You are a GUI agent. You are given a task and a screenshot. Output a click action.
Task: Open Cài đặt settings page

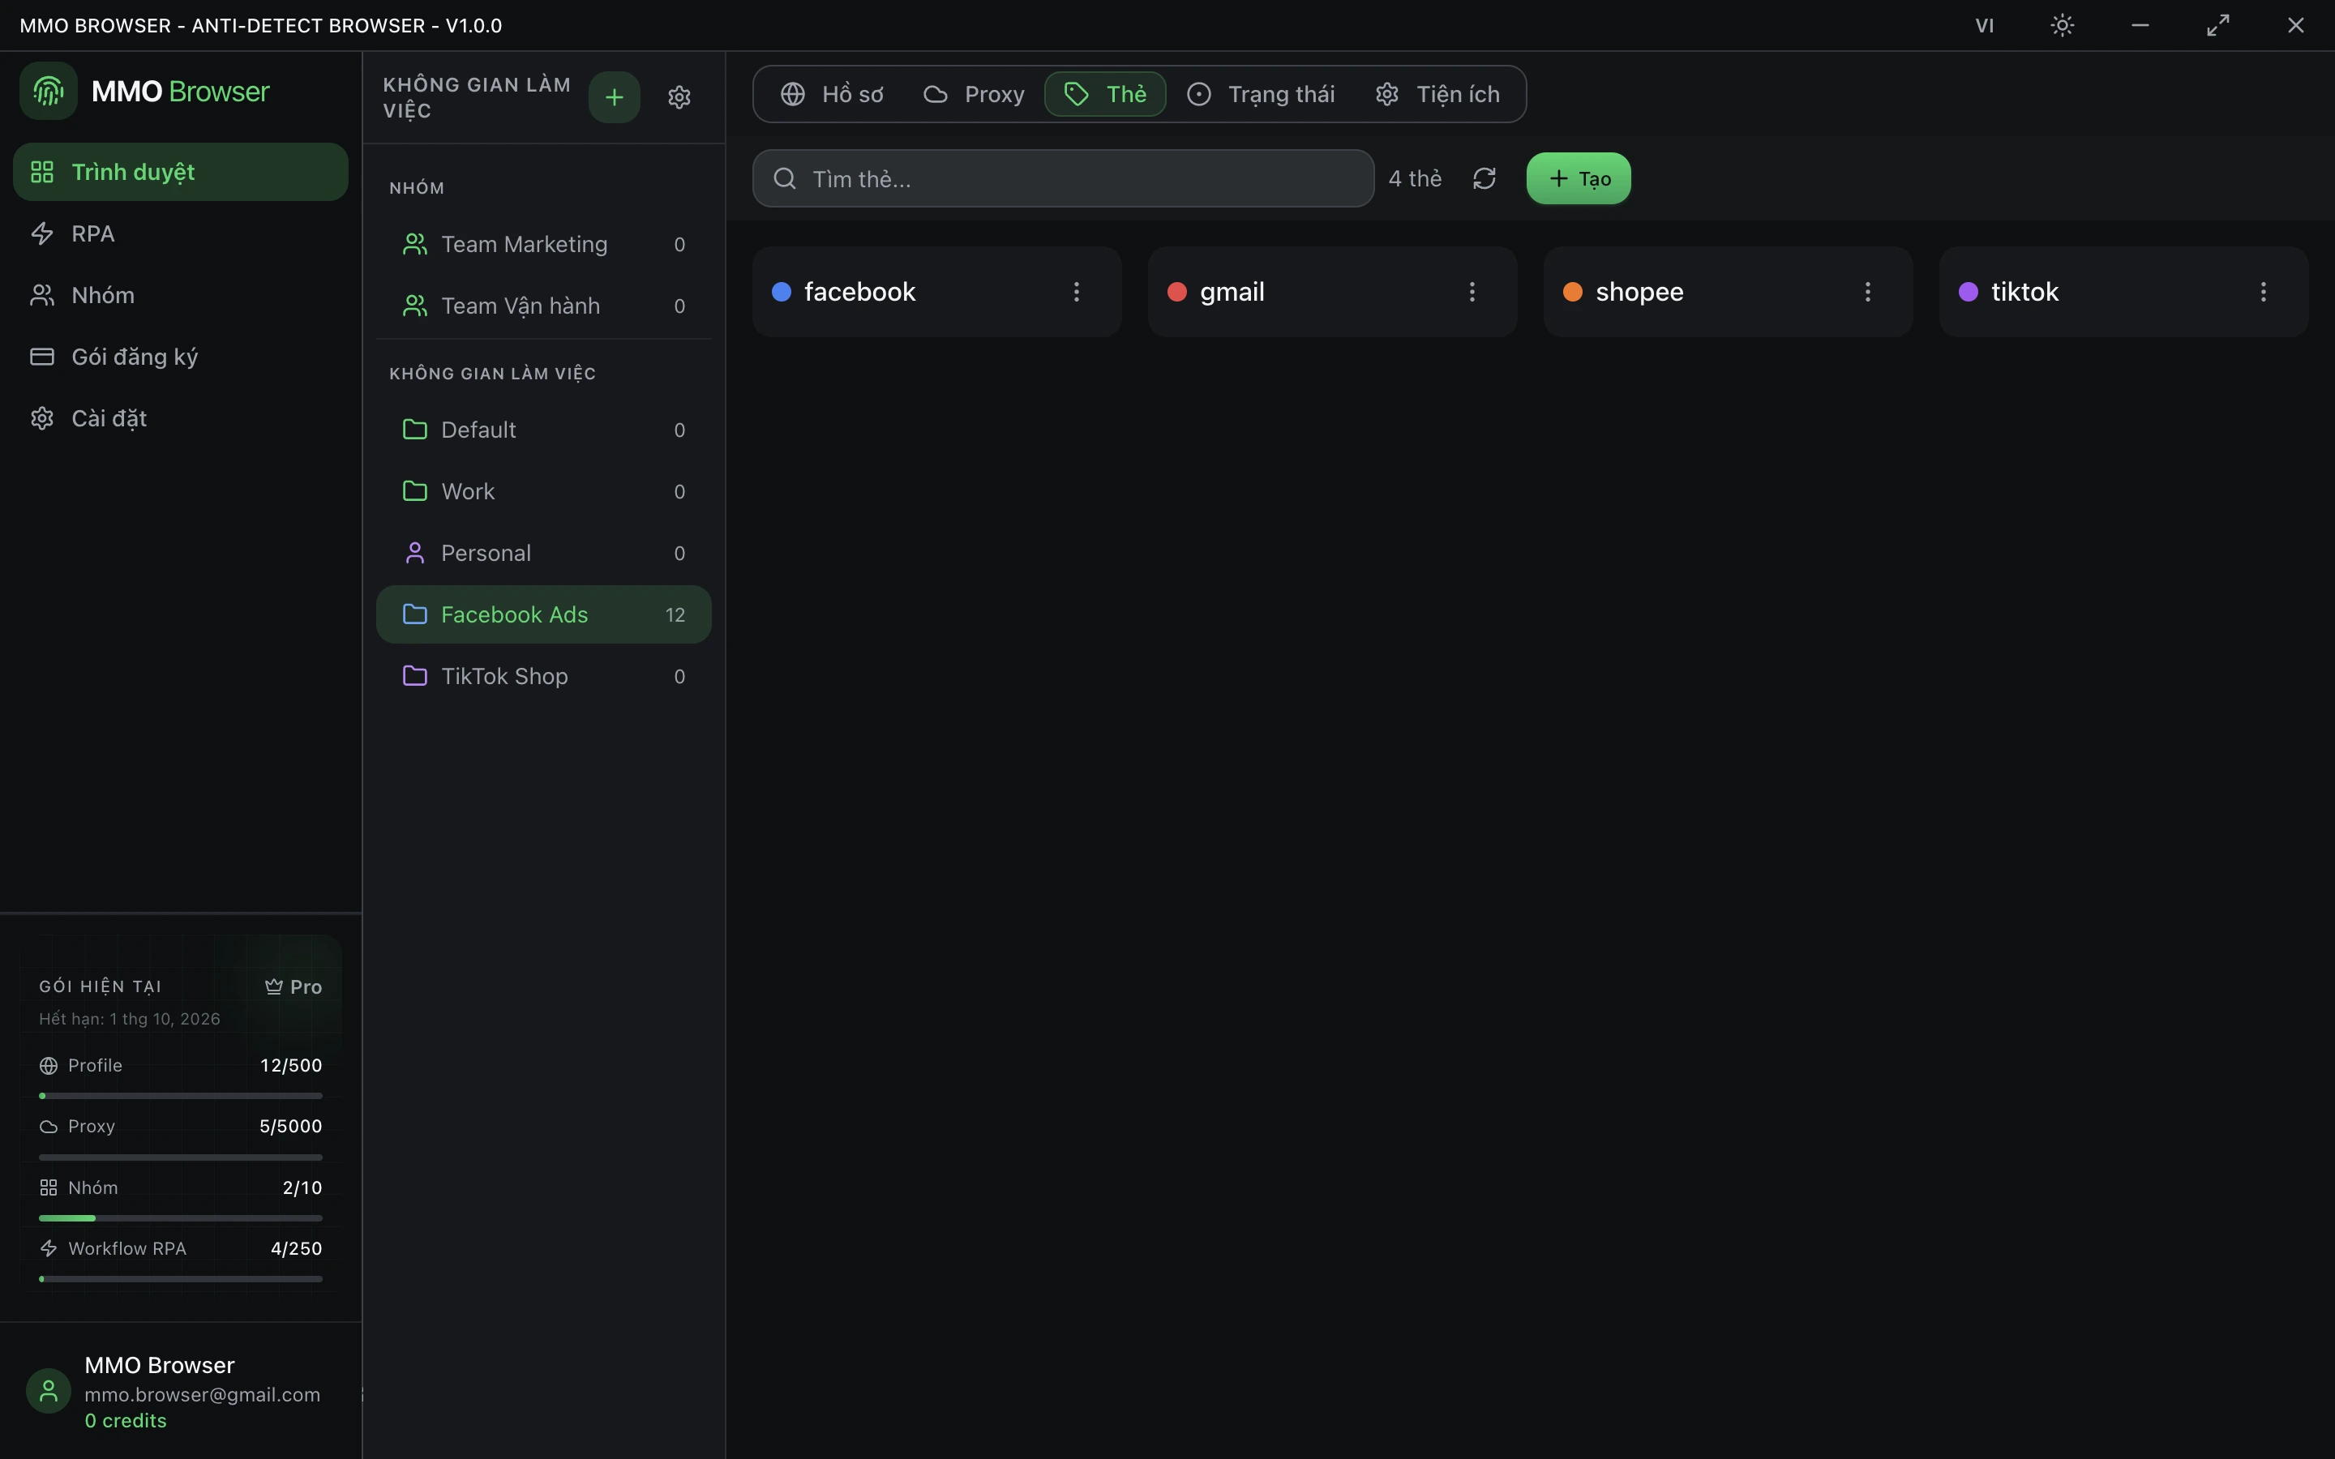coord(181,419)
